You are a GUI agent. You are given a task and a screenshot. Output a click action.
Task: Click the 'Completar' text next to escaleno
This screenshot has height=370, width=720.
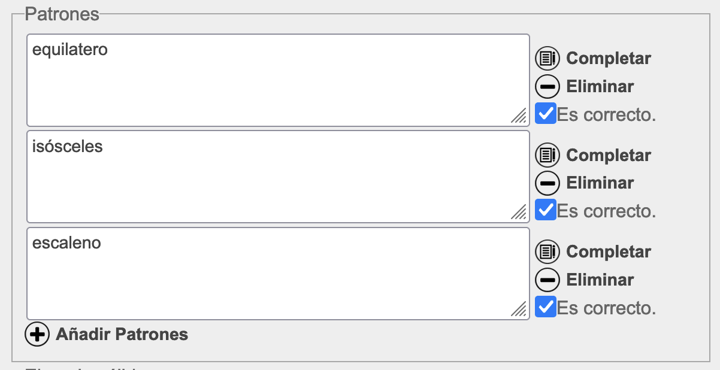click(x=609, y=251)
